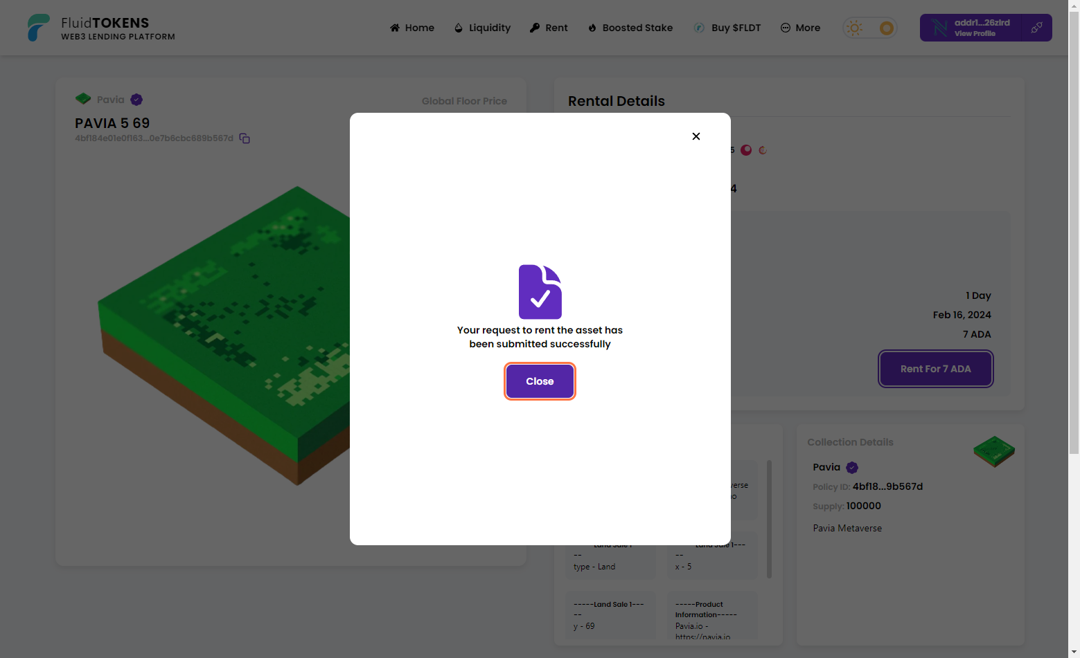The height and width of the screenshot is (658, 1080).
Task: Click the Rent For 7 ADA button
Action: pos(935,369)
